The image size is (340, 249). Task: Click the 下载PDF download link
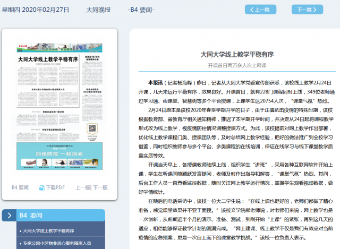55,187
